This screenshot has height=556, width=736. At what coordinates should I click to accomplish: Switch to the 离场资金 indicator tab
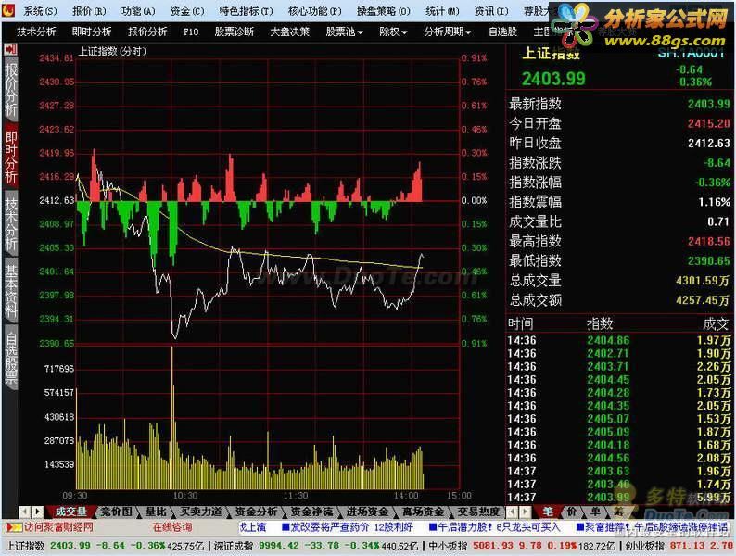tap(423, 512)
